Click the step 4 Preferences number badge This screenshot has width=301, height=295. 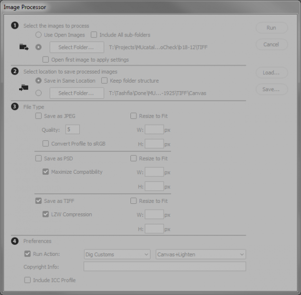(15, 241)
